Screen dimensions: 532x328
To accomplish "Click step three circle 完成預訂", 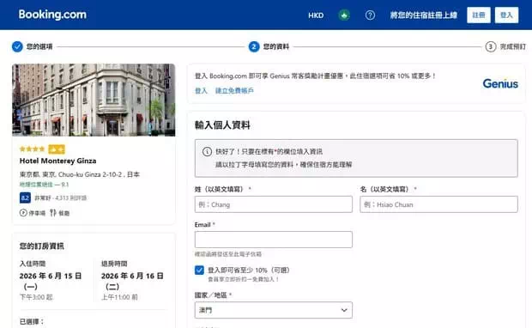I will tap(491, 46).
